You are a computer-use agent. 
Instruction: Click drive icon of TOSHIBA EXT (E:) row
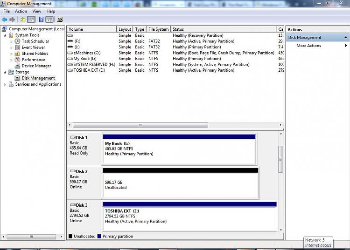tap(70, 70)
